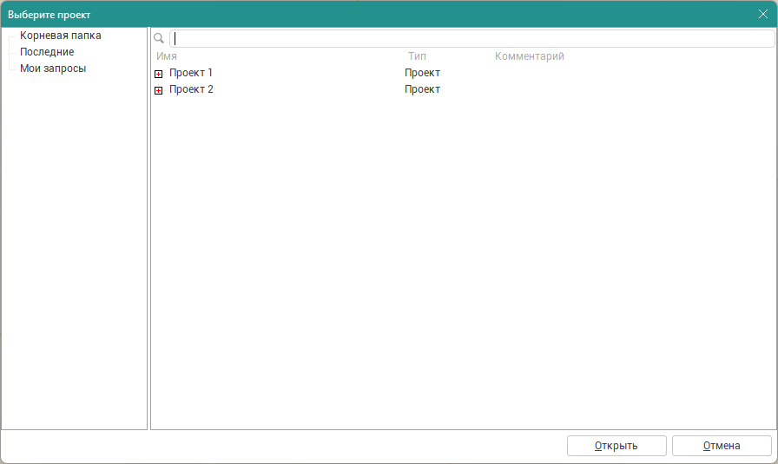The height and width of the screenshot is (464, 778).
Task: Click the Проект type cell of Проект 2
Action: pos(422,89)
